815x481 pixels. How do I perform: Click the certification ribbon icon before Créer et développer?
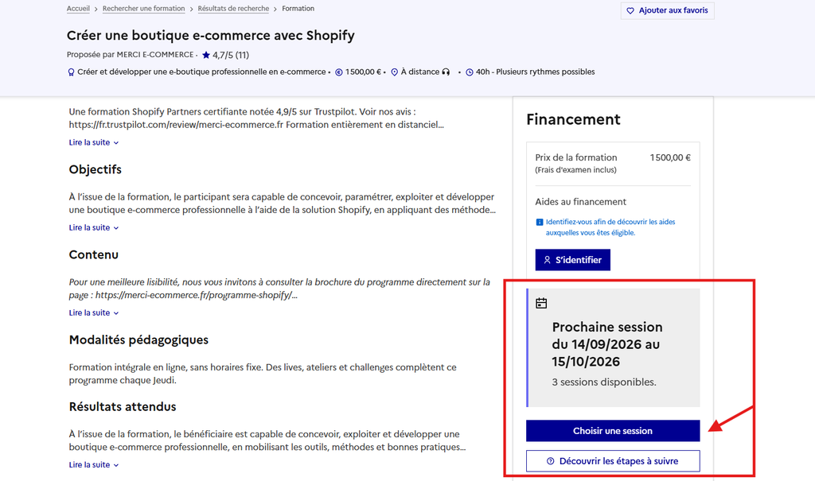71,72
